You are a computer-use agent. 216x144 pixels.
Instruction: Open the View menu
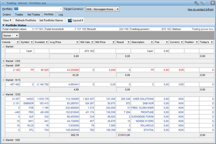point(7,20)
